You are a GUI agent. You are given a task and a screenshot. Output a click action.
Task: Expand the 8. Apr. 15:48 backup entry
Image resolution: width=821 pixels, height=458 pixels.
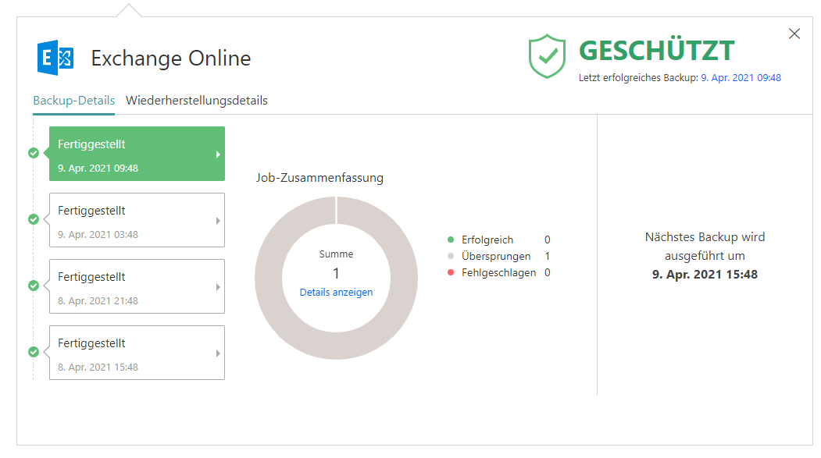coord(218,352)
